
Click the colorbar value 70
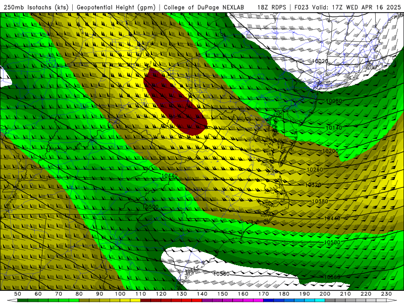pos(59,294)
